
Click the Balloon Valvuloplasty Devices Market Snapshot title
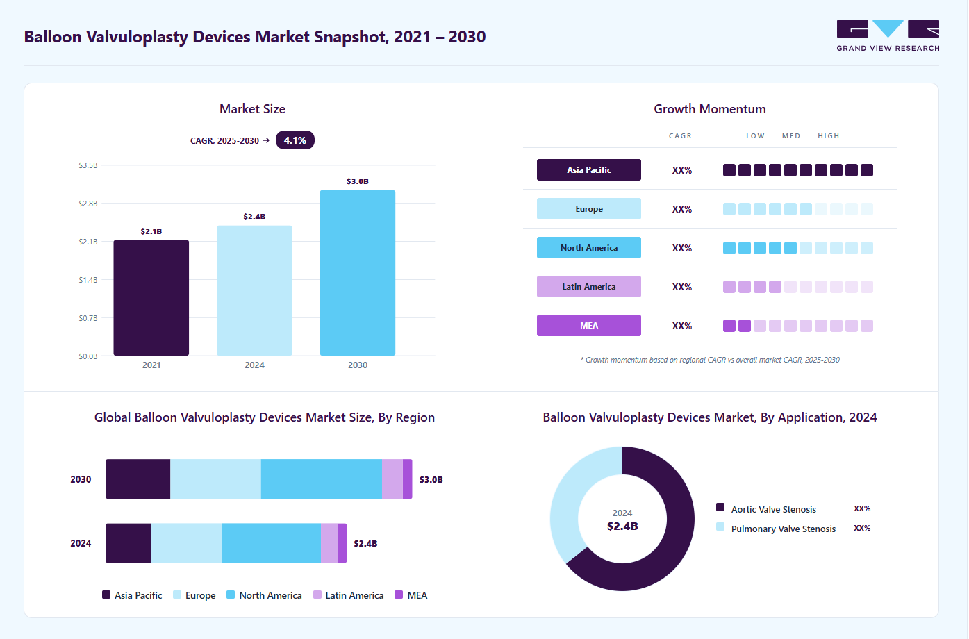[x=255, y=37]
